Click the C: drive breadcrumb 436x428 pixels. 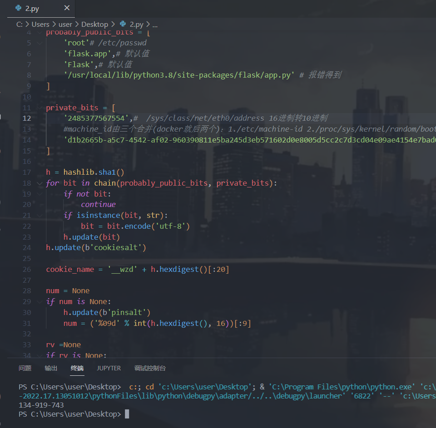20,25
